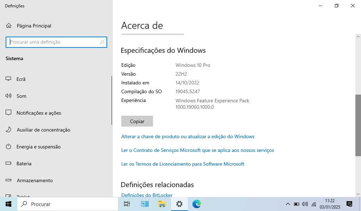Click the Bateria battery icon in sidebar

coord(8,164)
